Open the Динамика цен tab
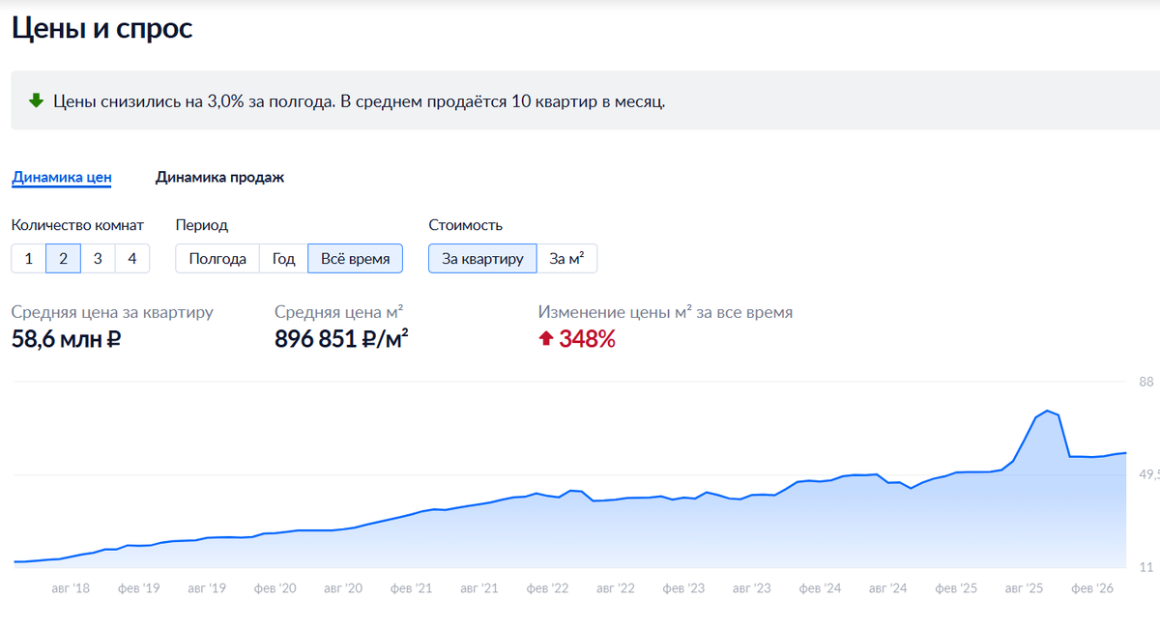 pyautogui.click(x=62, y=178)
